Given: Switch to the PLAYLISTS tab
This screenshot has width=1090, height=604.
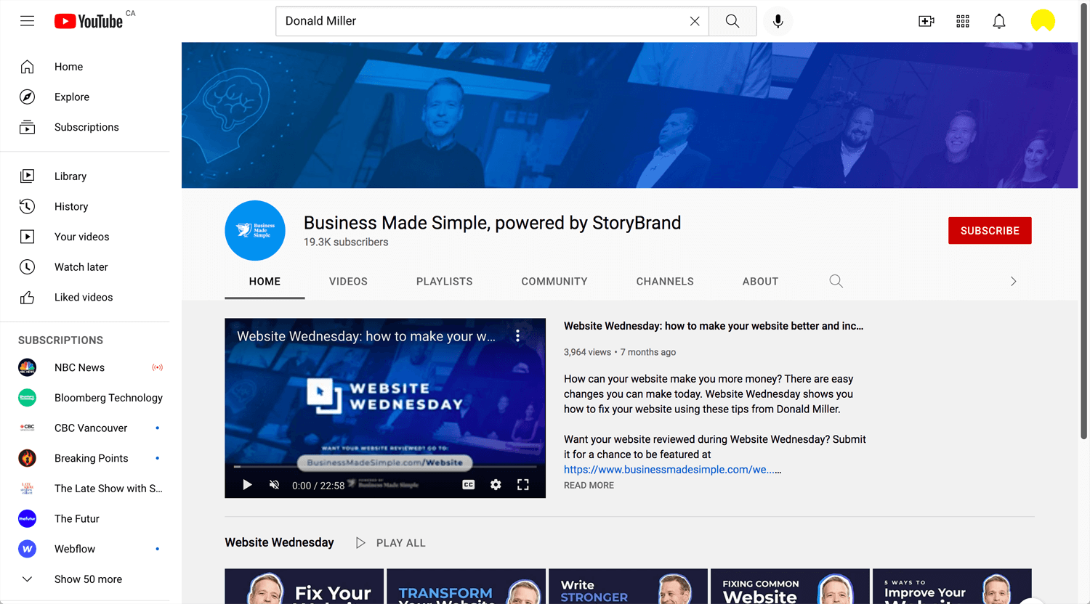Looking at the screenshot, I should click(445, 282).
